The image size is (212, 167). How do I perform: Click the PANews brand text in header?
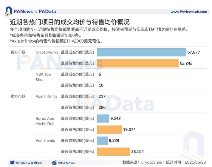[23, 12]
